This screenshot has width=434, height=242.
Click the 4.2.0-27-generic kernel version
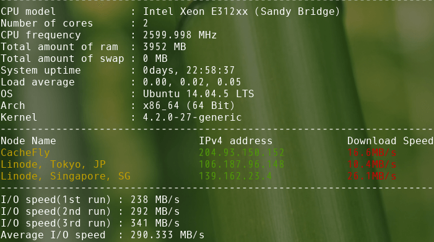193,117
